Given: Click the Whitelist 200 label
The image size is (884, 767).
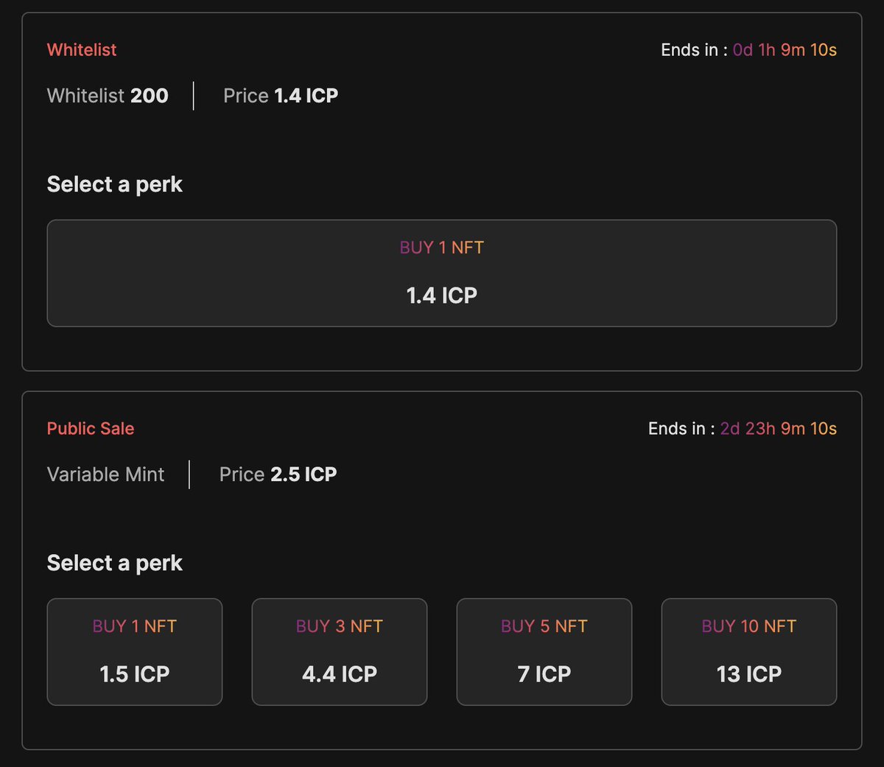Looking at the screenshot, I should [x=108, y=96].
